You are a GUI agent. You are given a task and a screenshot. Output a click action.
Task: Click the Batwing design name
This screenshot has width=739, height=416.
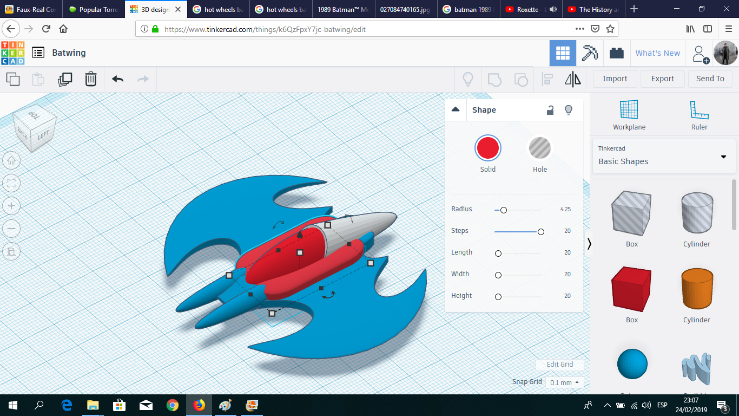pos(69,53)
